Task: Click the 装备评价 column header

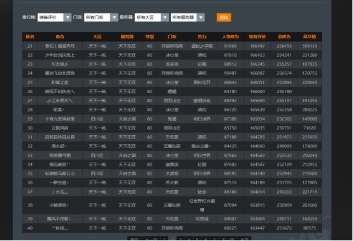Action: pos(257,37)
